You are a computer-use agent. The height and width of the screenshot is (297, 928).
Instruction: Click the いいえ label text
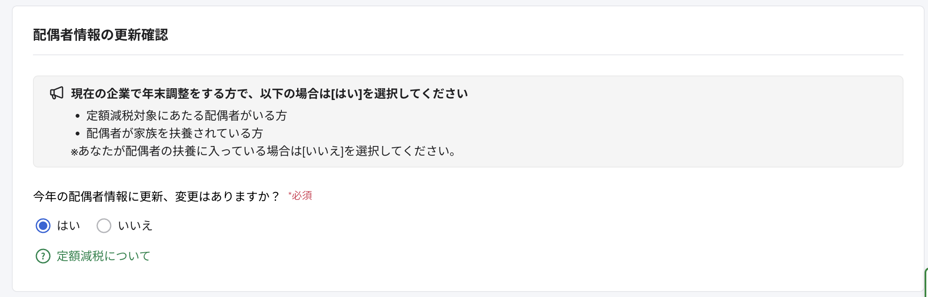click(135, 226)
